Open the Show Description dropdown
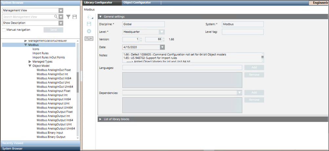The width and height of the screenshot is (329, 151). tap(61, 23)
